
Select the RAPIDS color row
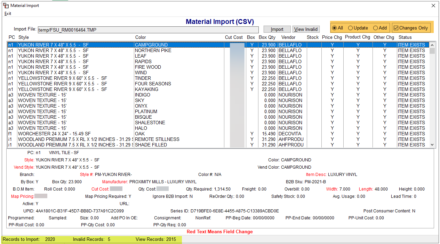tap(218, 61)
